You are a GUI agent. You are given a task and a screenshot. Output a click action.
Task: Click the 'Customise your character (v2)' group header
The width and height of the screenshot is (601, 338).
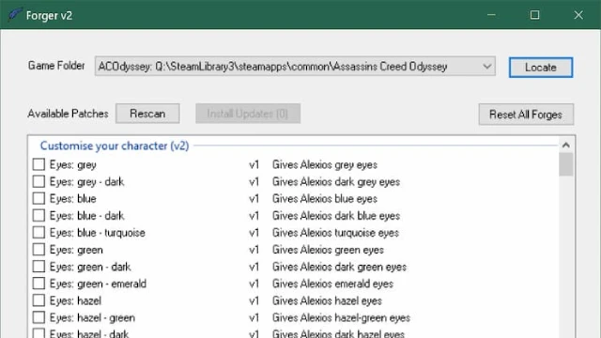coord(115,146)
